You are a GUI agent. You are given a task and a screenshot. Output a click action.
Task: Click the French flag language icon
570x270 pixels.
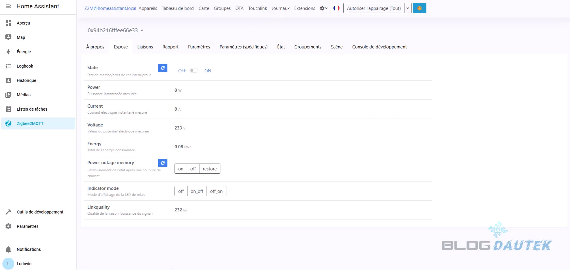[336, 8]
